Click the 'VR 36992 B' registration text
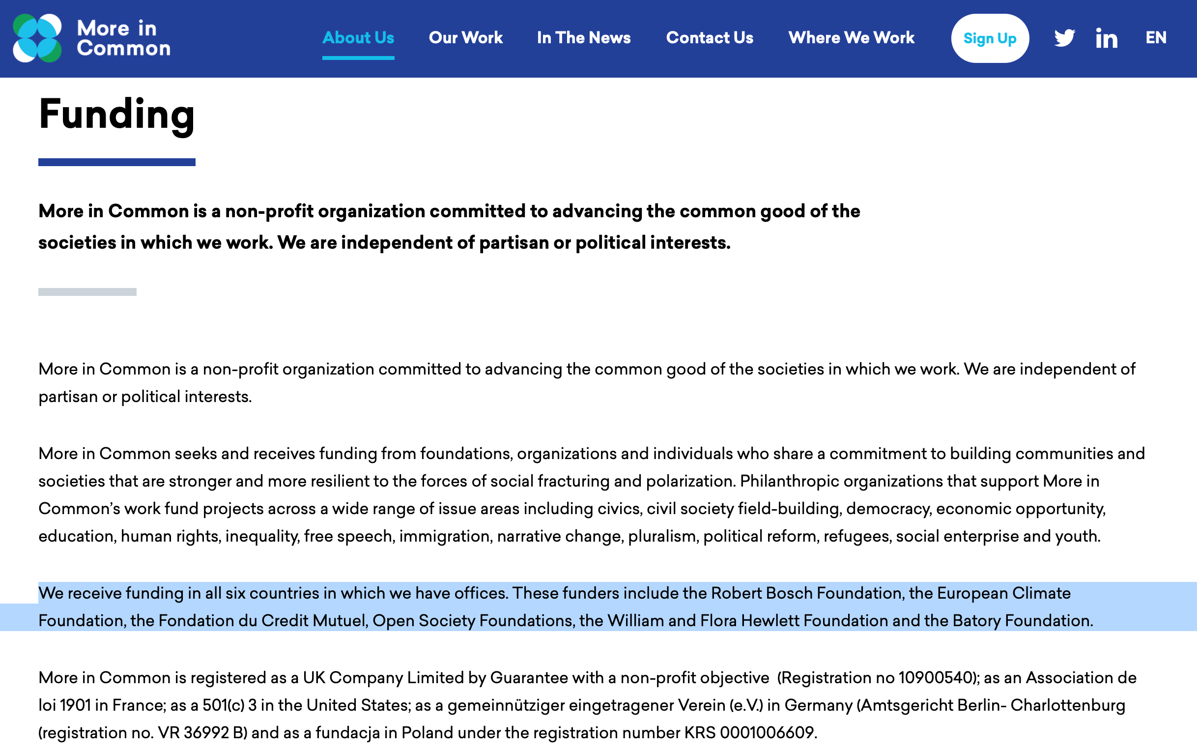This screenshot has height=751, width=1197. click(202, 733)
